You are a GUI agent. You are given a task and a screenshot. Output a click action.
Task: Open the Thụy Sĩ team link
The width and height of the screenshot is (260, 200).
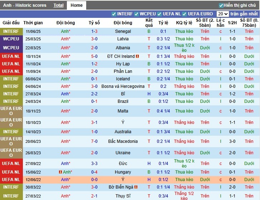(x=123, y=196)
